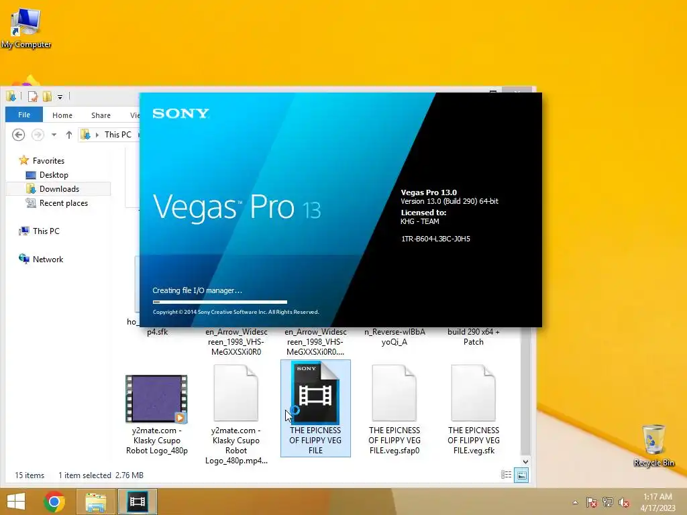Click the muted volume tray icon

[x=624, y=502]
